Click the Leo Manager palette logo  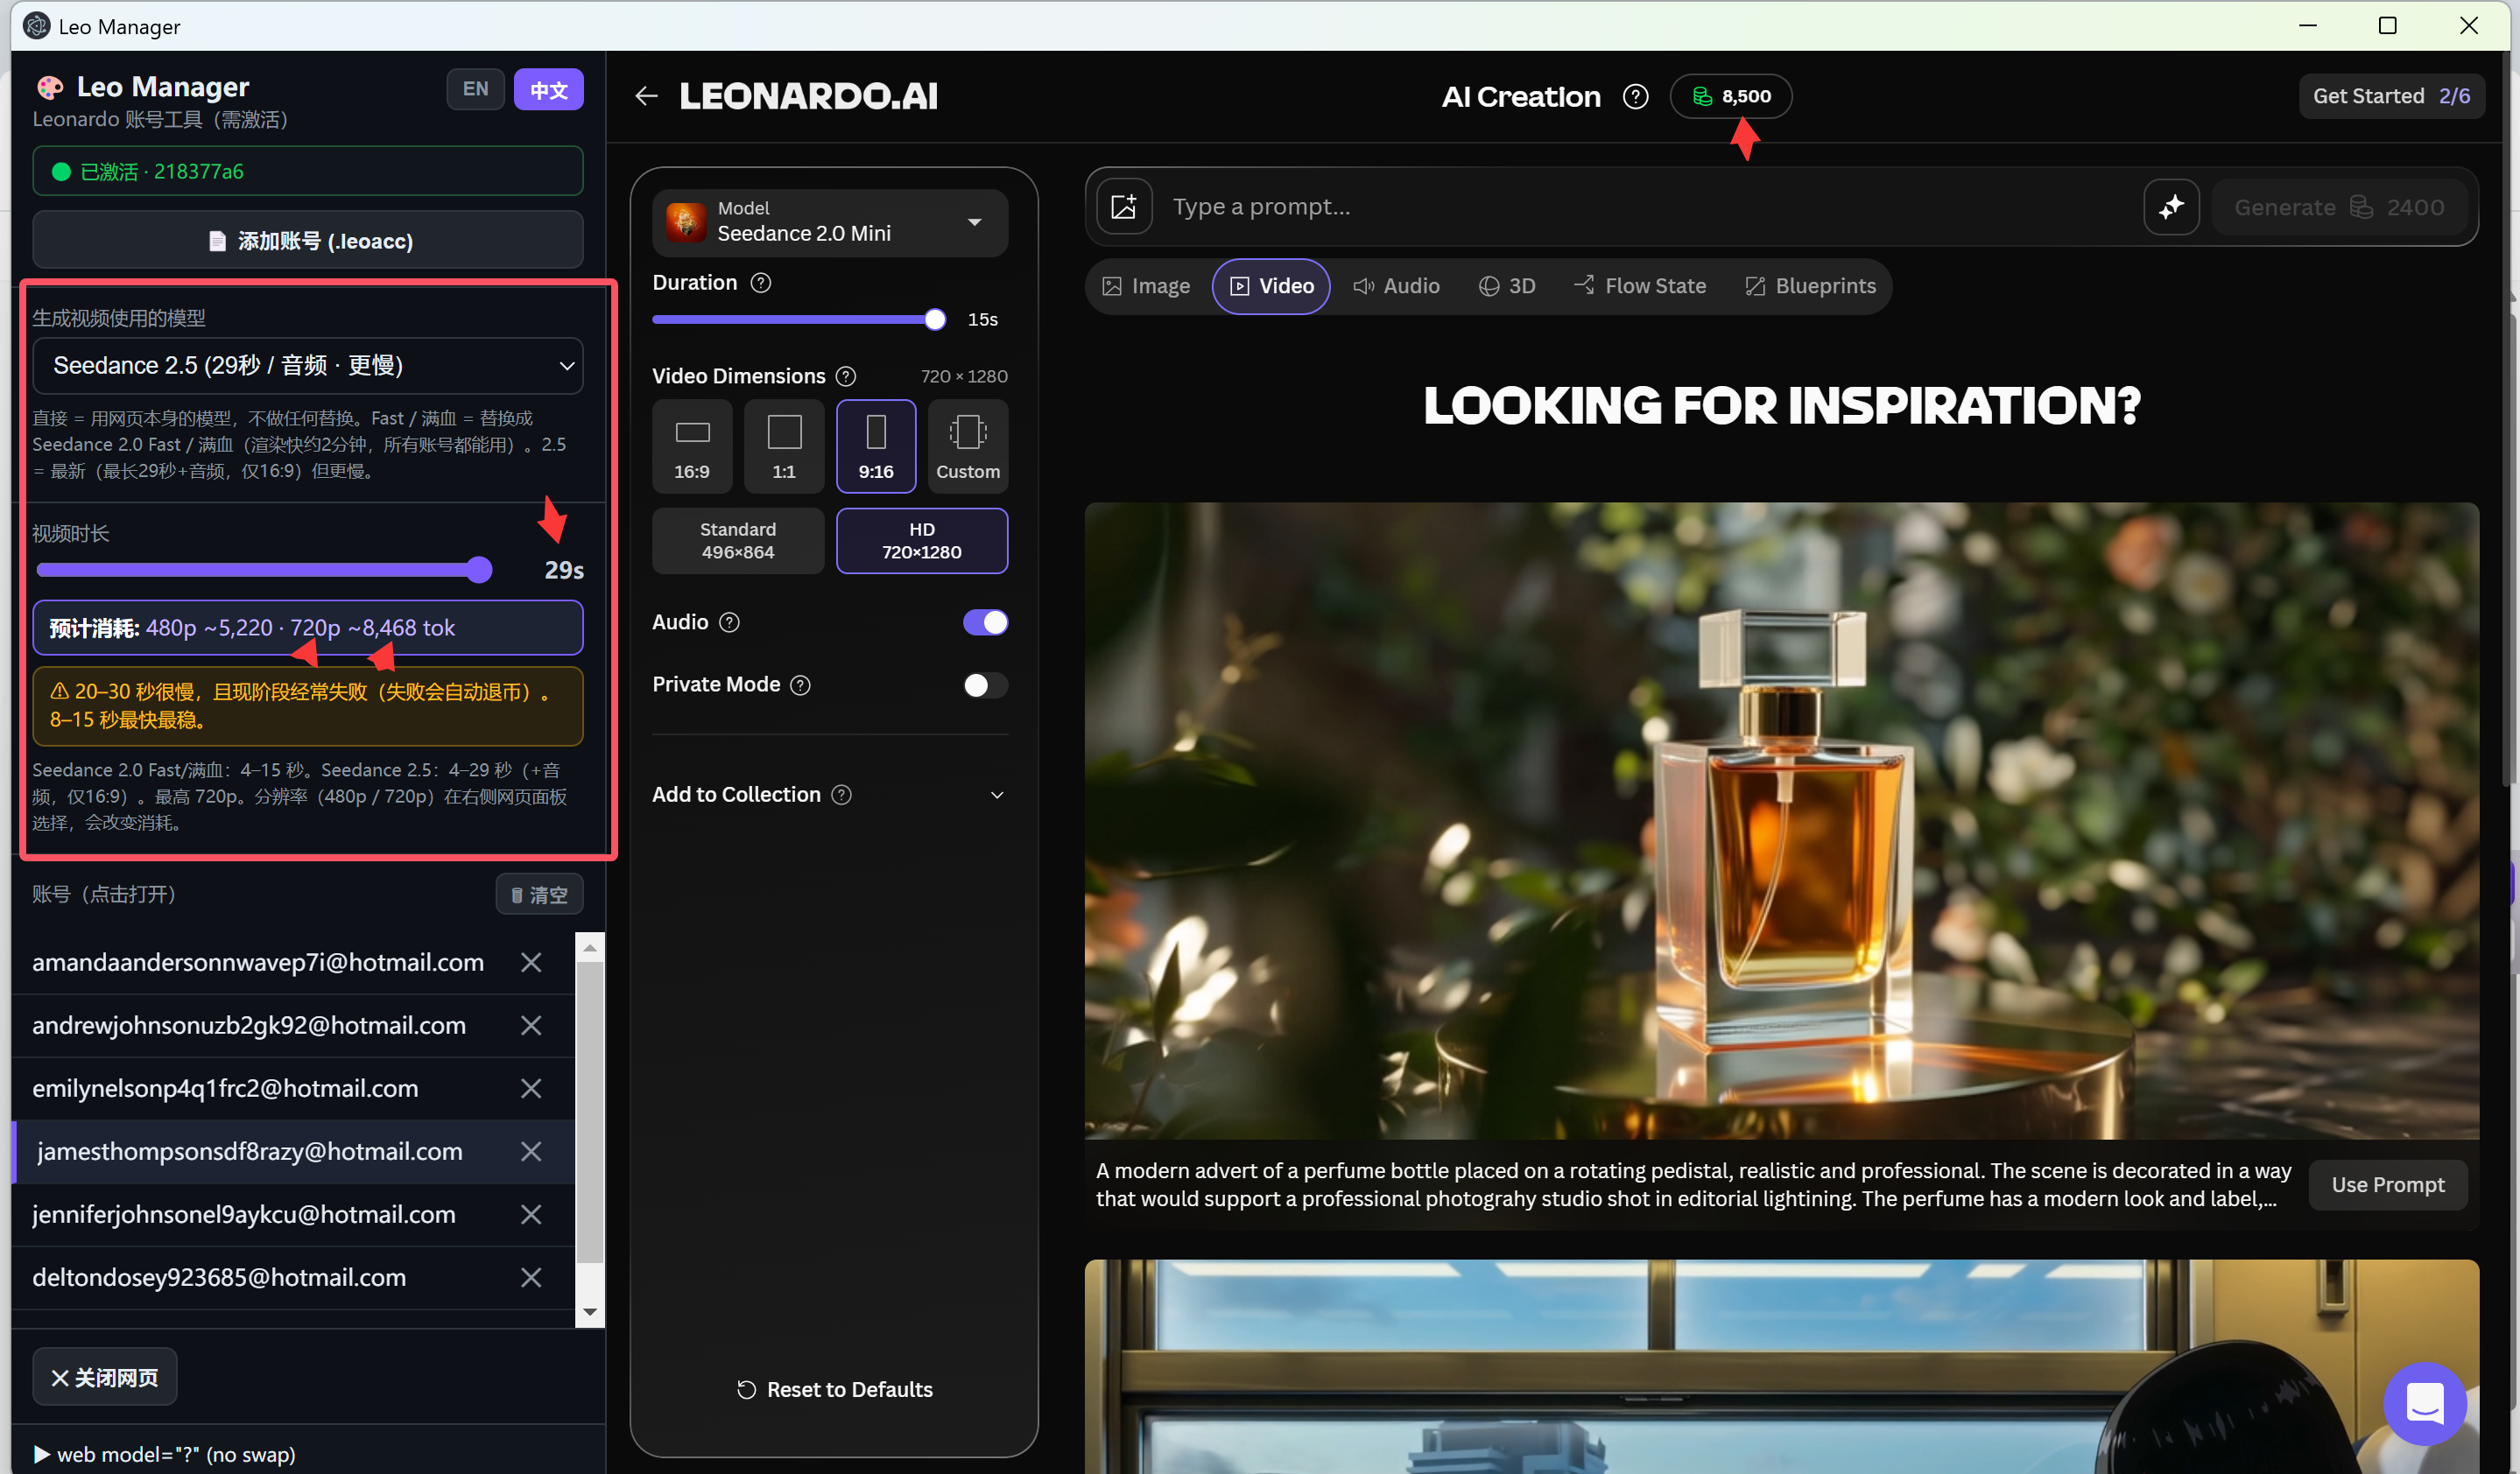coord(50,87)
